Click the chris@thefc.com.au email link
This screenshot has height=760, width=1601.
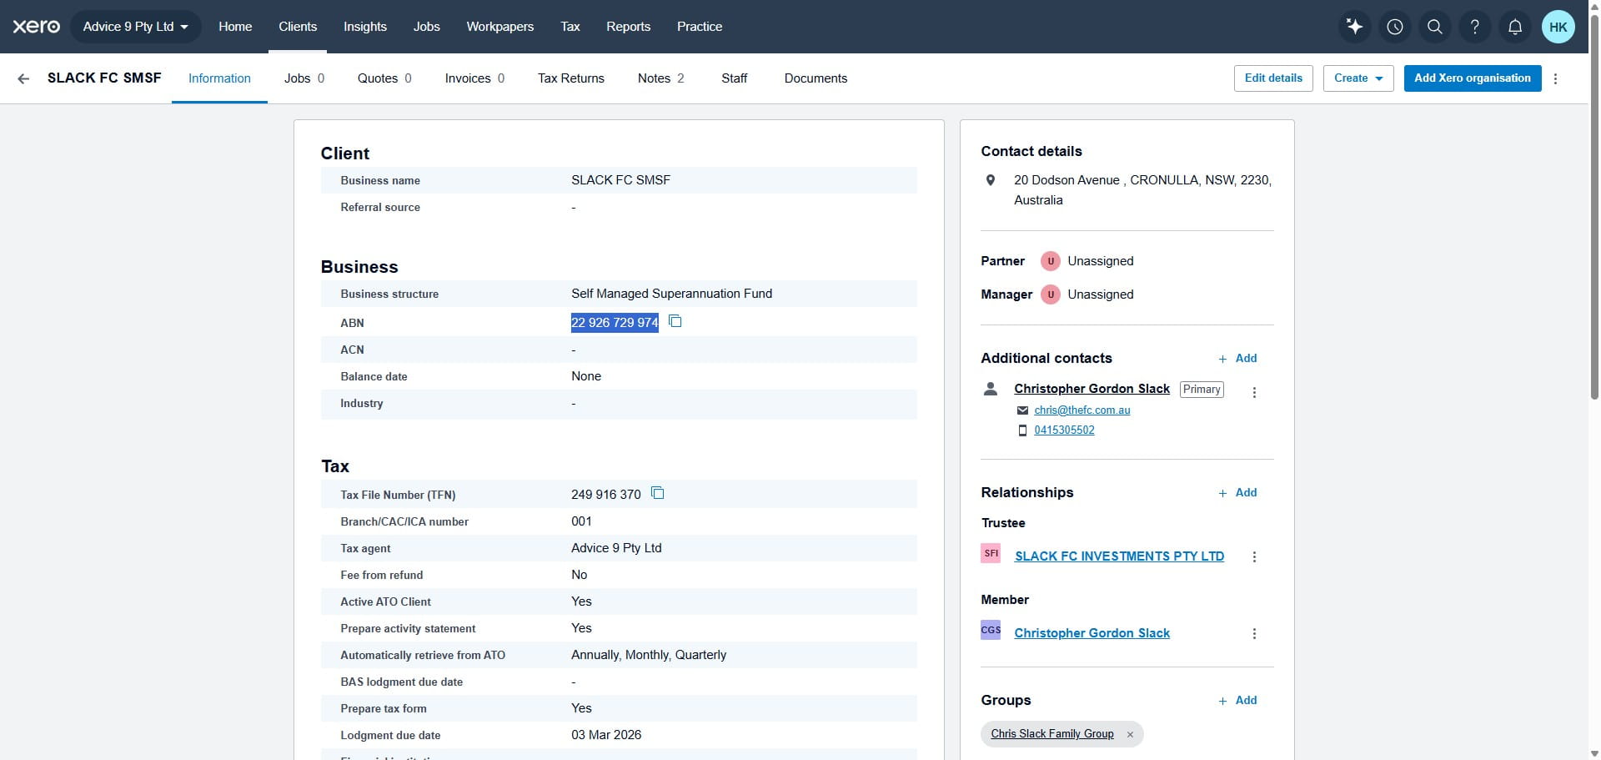(1082, 410)
